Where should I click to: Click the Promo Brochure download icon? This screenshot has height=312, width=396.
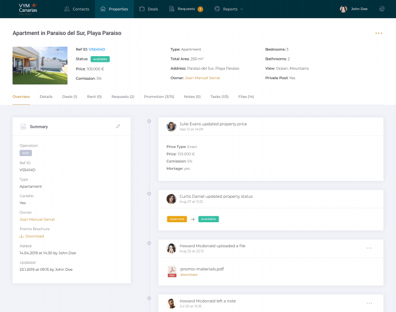(x=21, y=236)
